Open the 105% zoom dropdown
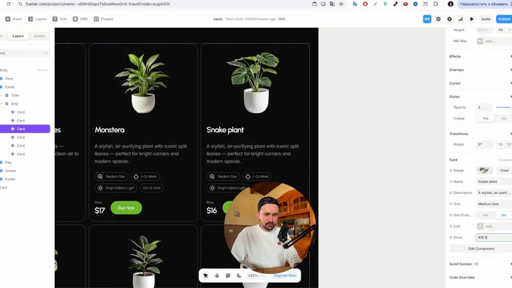The image size is (512, 288). [x=255, y=276]
